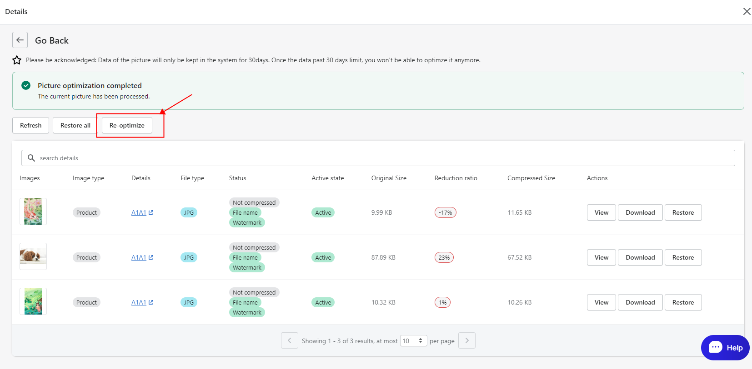Click Watermark badge in 87.89 KB row
The image size is (752, 369).
[x=247, y=267]
